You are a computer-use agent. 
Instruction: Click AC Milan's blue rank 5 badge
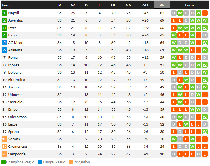coord(5,43)
